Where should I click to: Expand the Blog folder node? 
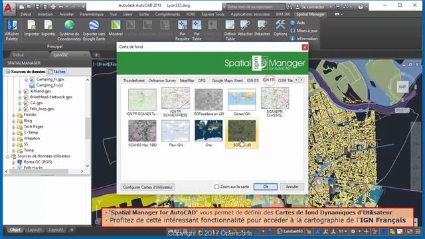pos(13,121)
